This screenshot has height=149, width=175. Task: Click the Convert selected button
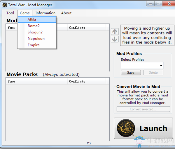point(143,109)
